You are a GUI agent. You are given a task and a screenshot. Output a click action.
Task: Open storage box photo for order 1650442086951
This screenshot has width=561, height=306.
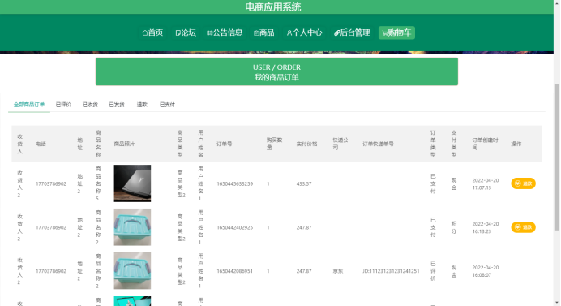(x=132, y=271)
